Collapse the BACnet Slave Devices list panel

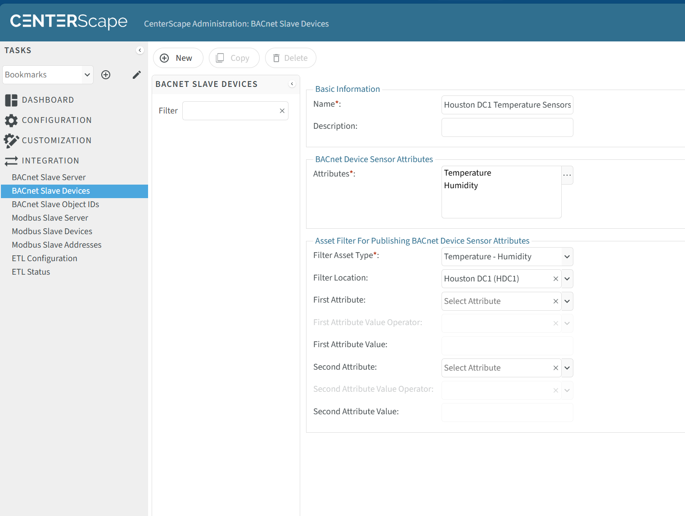click(x=292, y=84)
